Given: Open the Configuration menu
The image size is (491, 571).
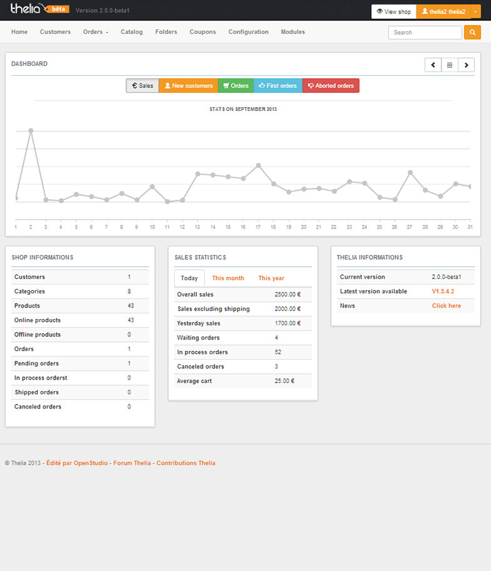Looking at the screenshot, I should (x=248, y=32).
